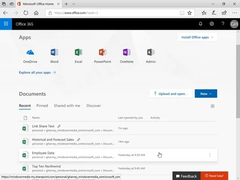Click the Upload and open button
This screenshot has height=180, width=240.
click(171, 94)
